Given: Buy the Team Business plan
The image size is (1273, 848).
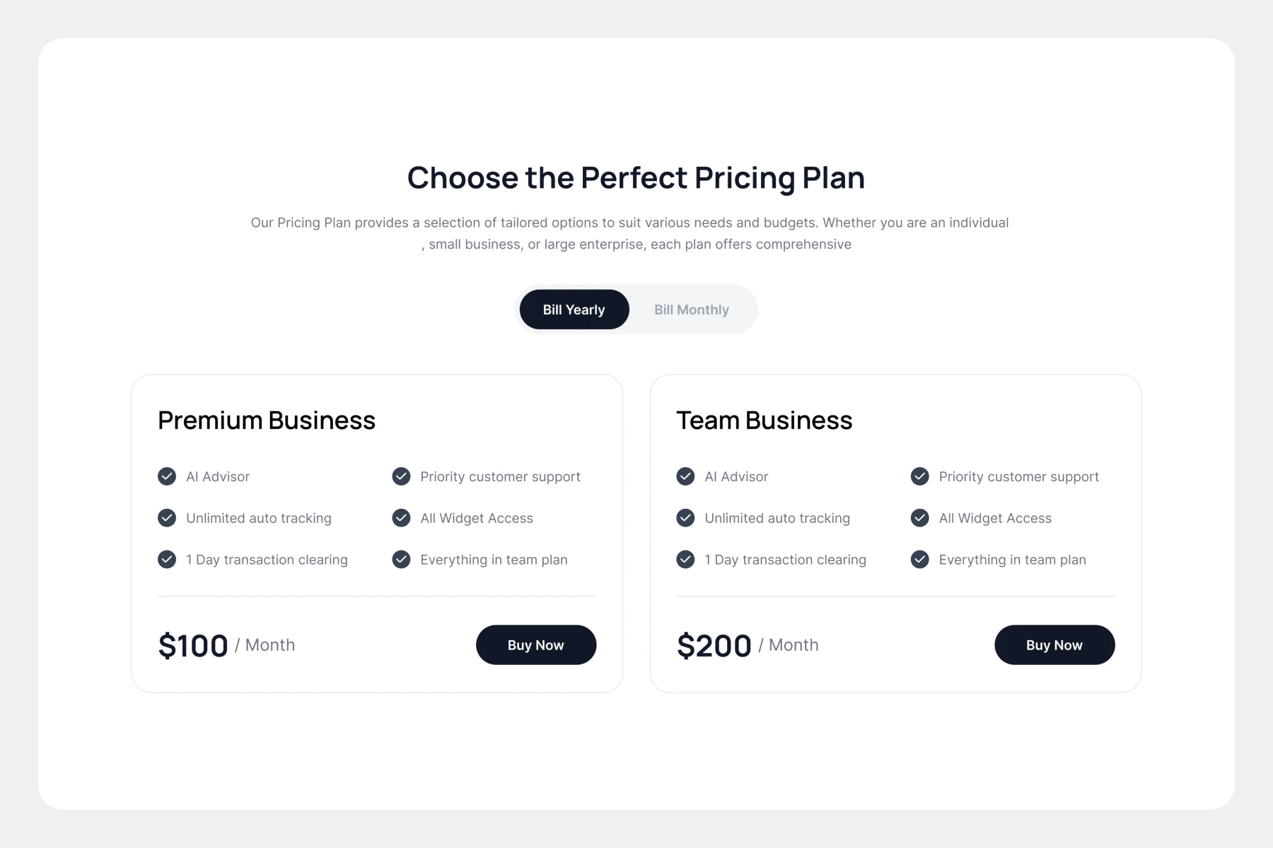Looking at the screenshot, I should click(1054, 644).
